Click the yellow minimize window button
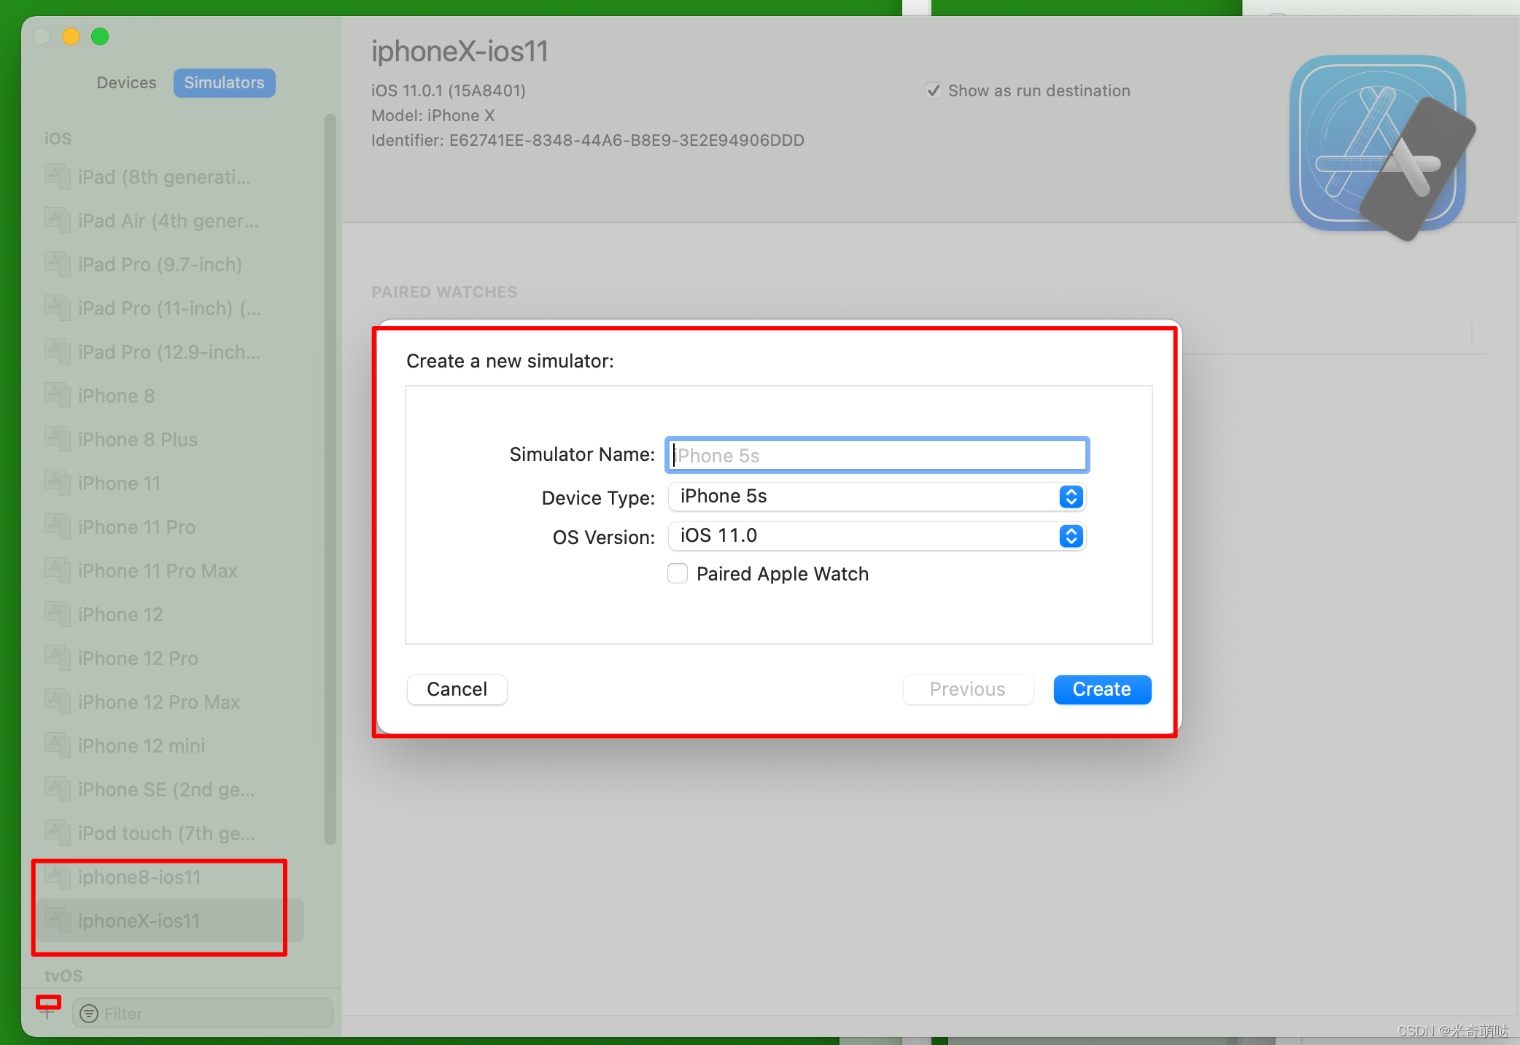This screenshot has width=1520, height=1045. (x=71, y=36)
